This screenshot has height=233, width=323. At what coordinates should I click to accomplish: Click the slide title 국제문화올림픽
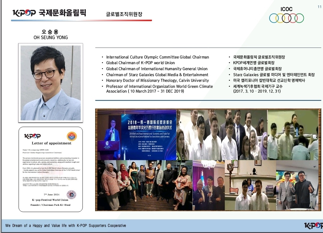(x=62, y=13)
